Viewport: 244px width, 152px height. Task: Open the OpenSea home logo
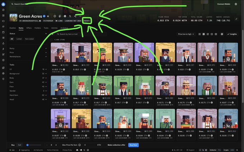pos(3,4)
